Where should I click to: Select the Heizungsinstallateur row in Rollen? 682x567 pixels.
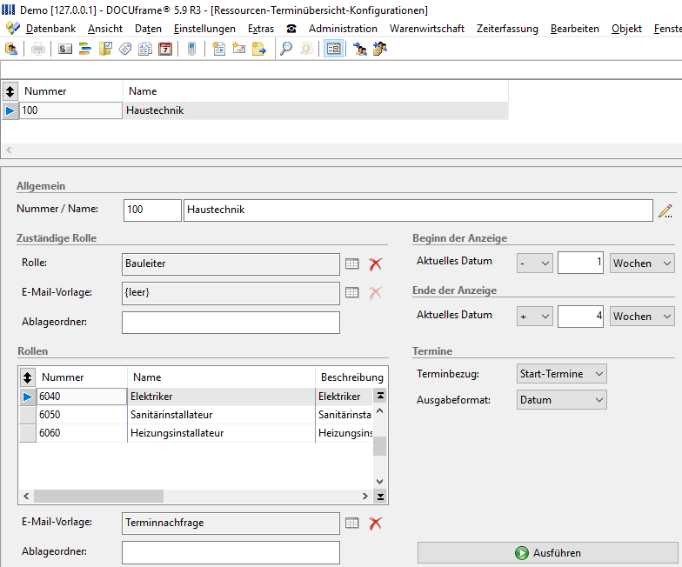(196, 433)
